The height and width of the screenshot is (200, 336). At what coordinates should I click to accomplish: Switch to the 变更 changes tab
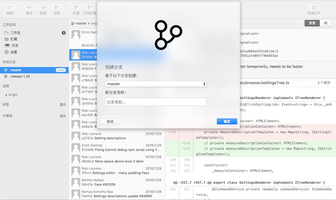(x=312, y=23)
